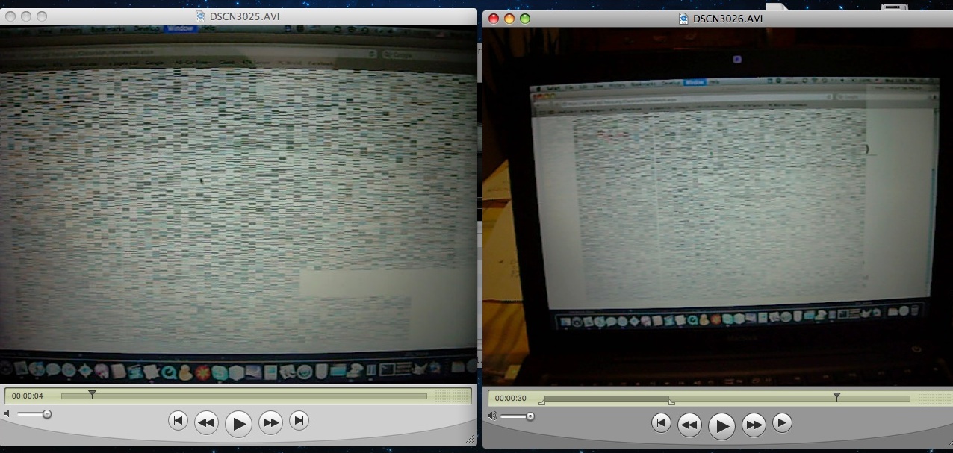Mute audio using DSCN3026.AVI speaker icon
The height and width of the screenshot is (453, 953).
(492, 416)
